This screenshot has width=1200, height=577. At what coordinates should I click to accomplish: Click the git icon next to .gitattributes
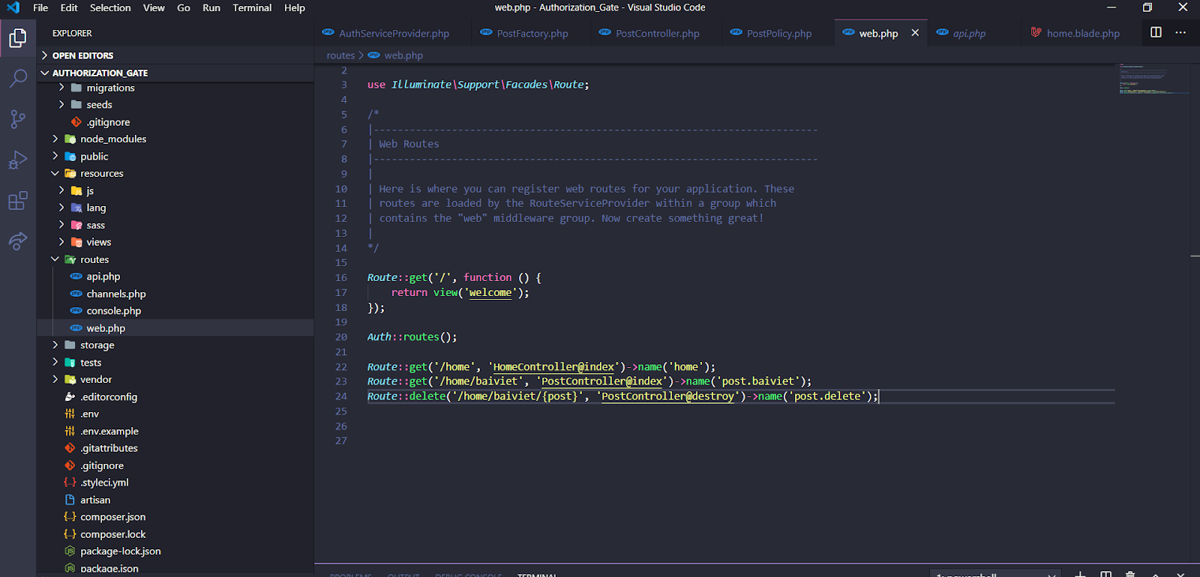70,448
